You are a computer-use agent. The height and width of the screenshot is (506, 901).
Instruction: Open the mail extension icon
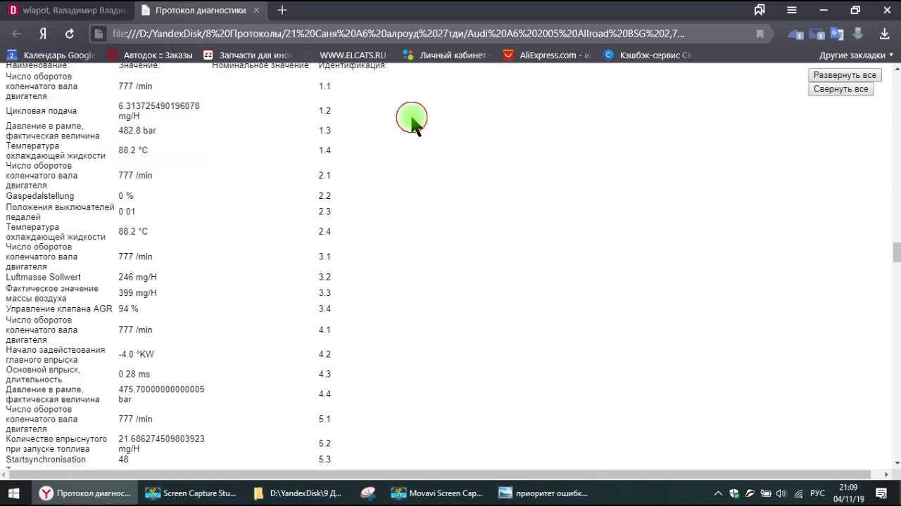(x=817, y=34)
